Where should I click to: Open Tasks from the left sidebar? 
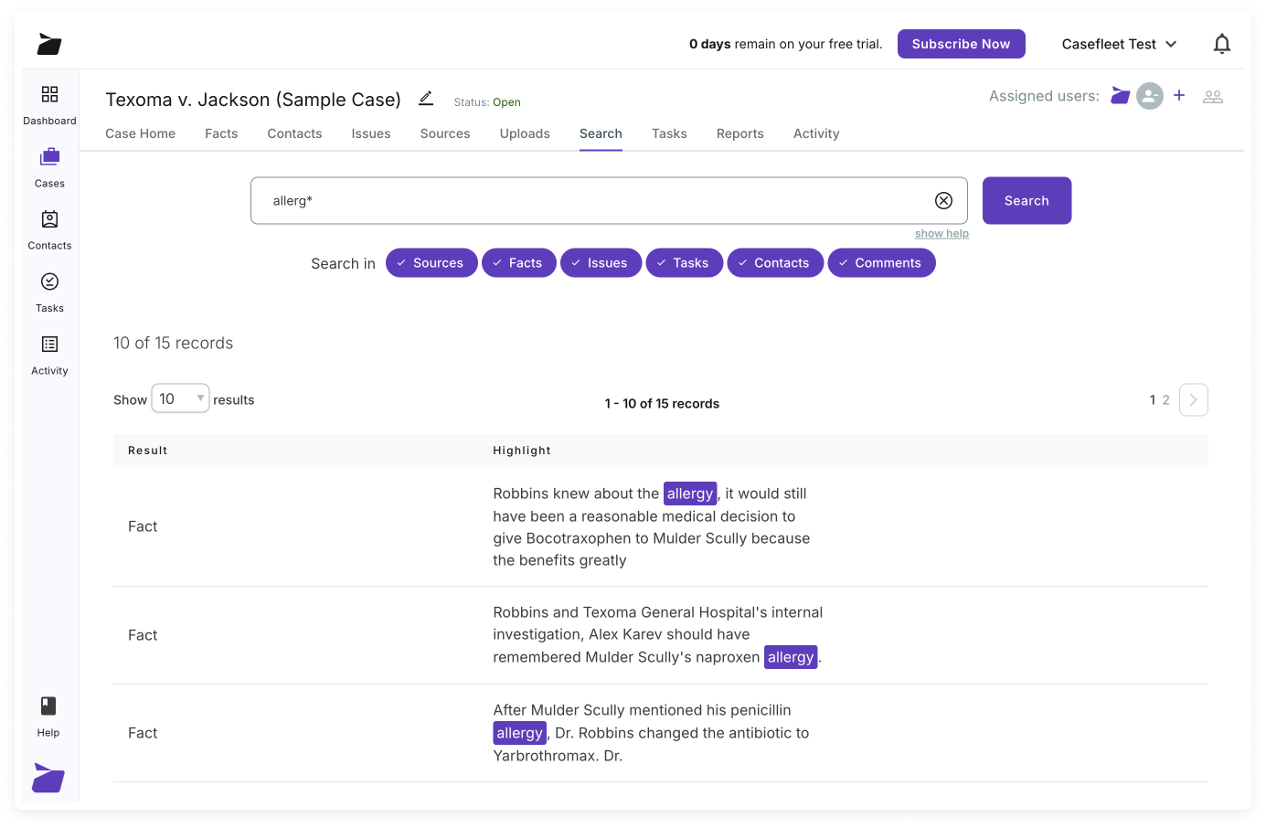tap(49, 290)
